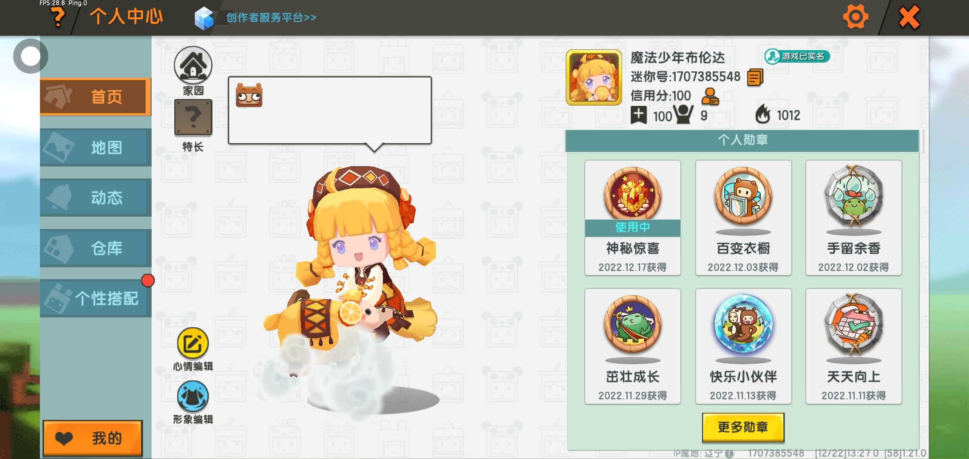The image size is (969, 459).
Task: Open the 特长 question-mark block
Action: tap(193, 118)
